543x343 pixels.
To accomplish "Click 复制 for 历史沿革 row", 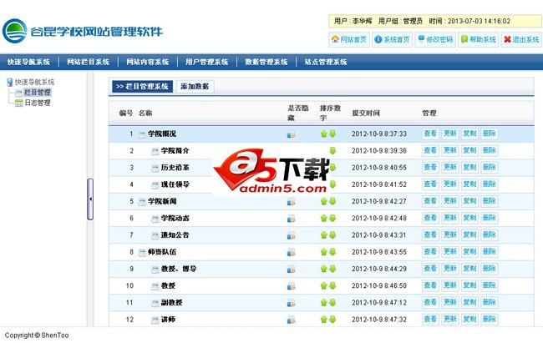I will point(470,168).
